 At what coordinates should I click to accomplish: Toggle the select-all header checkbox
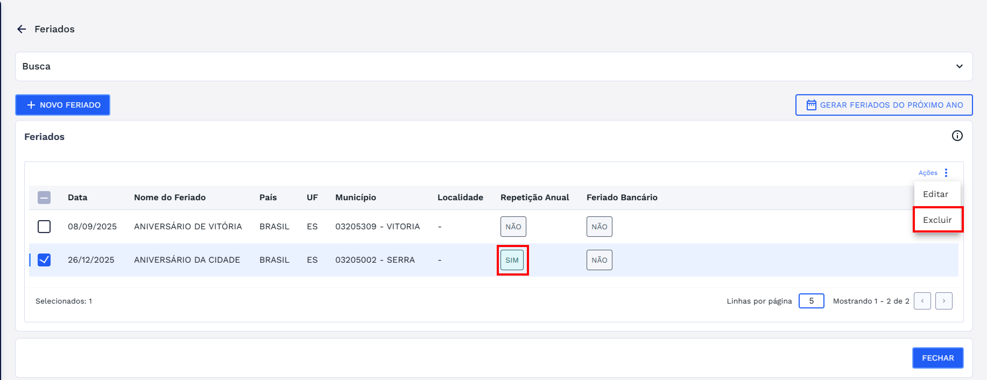tap(44, 198)
